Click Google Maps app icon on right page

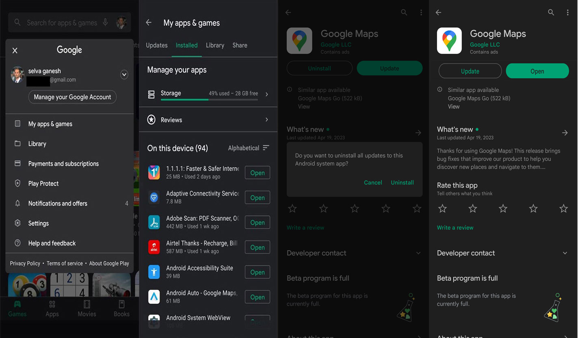449,41
